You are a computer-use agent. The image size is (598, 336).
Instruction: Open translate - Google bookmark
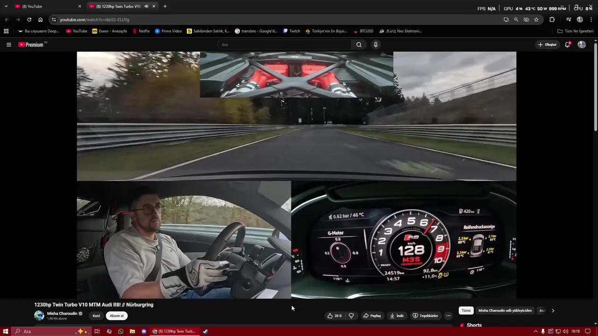pos(256,31)
